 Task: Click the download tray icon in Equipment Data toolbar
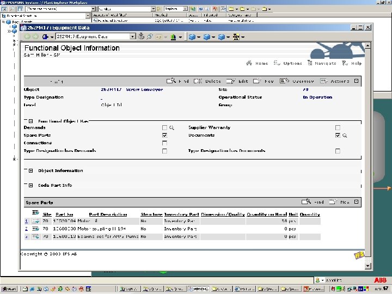(141, 36)
